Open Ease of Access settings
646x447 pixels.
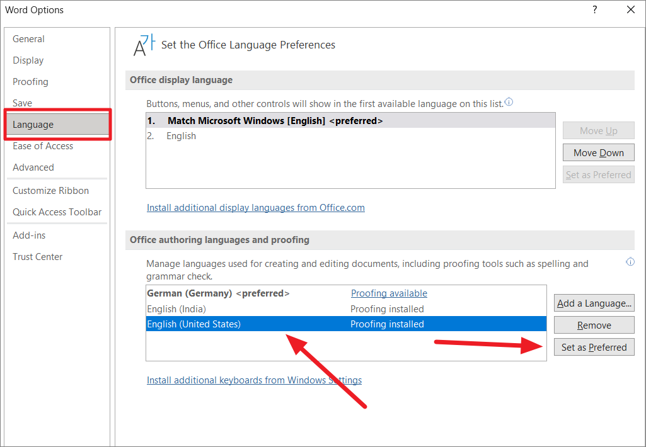[x=42, y=145]
